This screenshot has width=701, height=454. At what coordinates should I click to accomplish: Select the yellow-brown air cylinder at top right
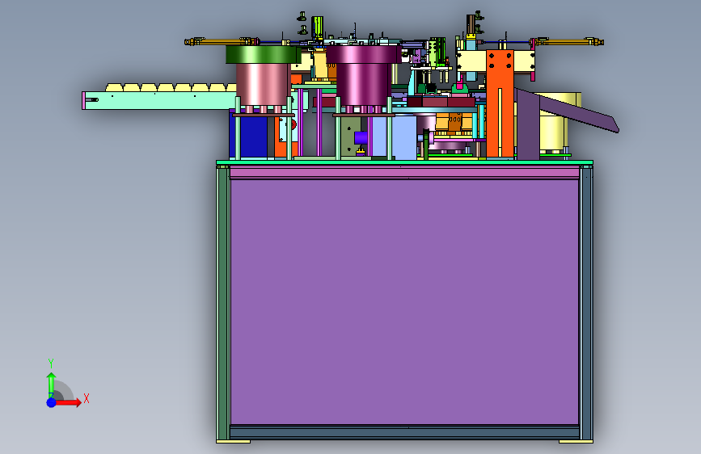[x=567, y=42]
